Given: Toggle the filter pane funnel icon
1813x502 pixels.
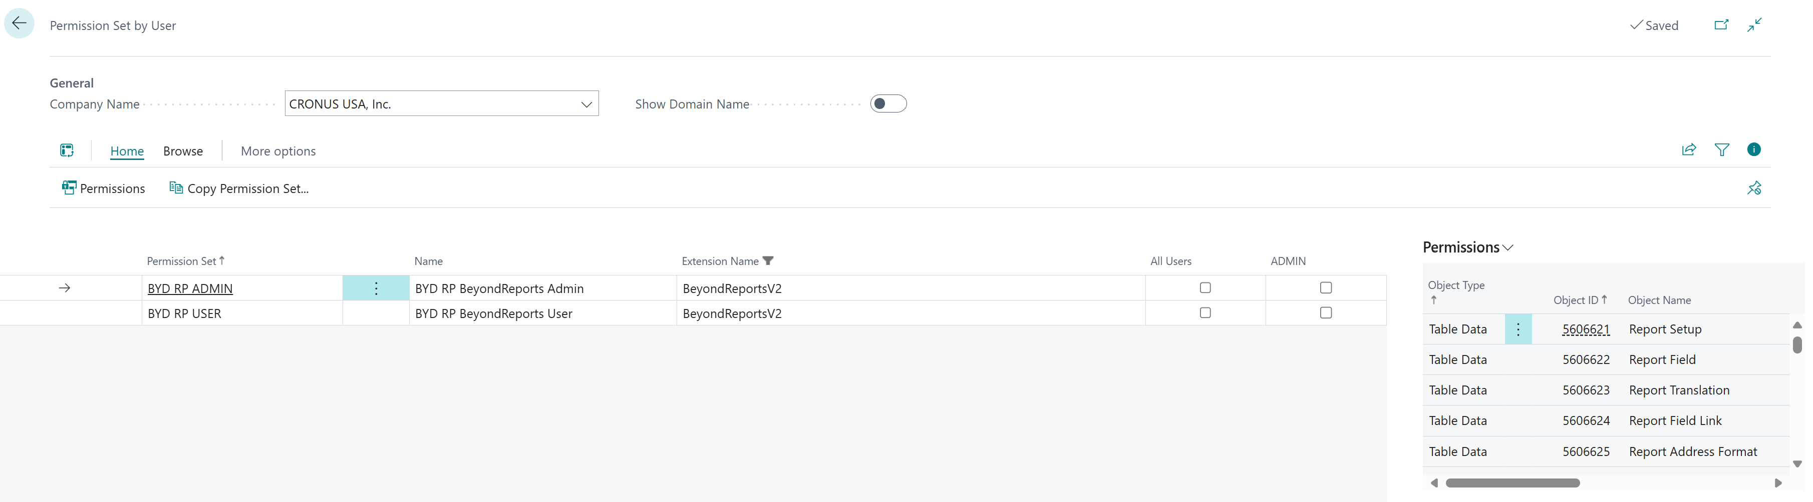Looking at the screenshot, I should (x=1721, y=150).
